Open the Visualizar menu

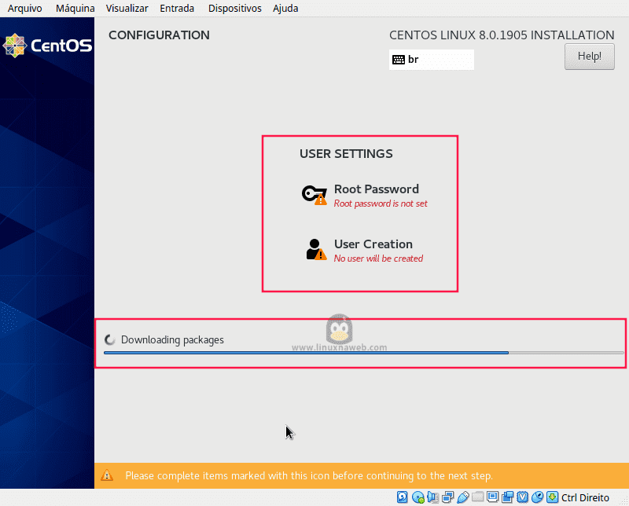point(127,9)
